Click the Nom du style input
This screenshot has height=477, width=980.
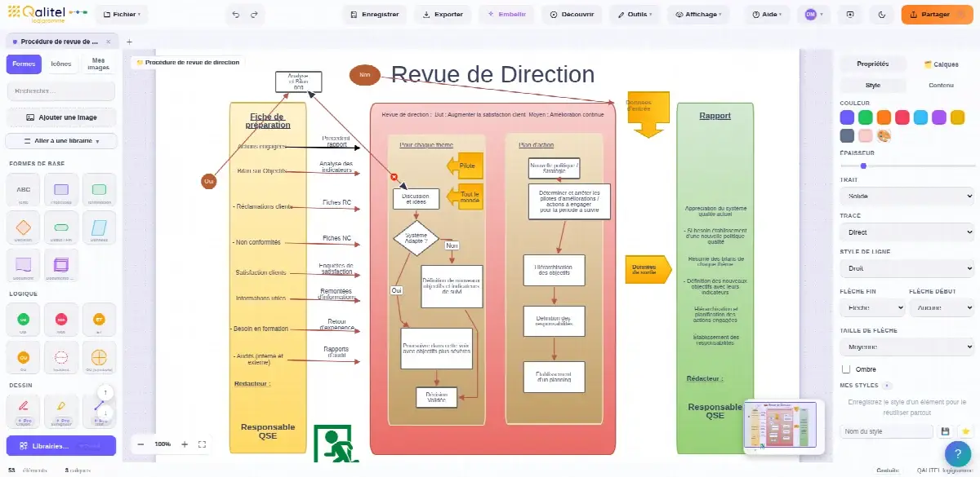pyautogui.click(x=887, y=431)
